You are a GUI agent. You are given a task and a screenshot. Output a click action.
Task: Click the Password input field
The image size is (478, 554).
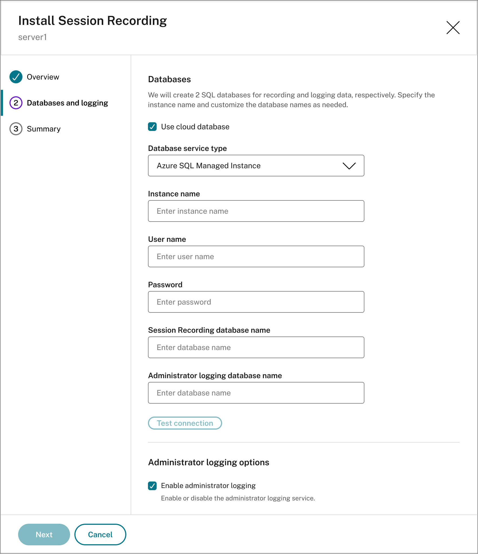coord(256,302)
